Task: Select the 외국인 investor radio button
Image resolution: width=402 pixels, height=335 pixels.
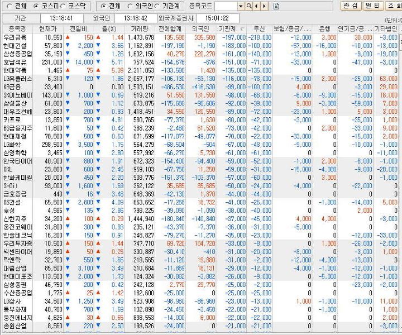Action: (x=130, y=6)
